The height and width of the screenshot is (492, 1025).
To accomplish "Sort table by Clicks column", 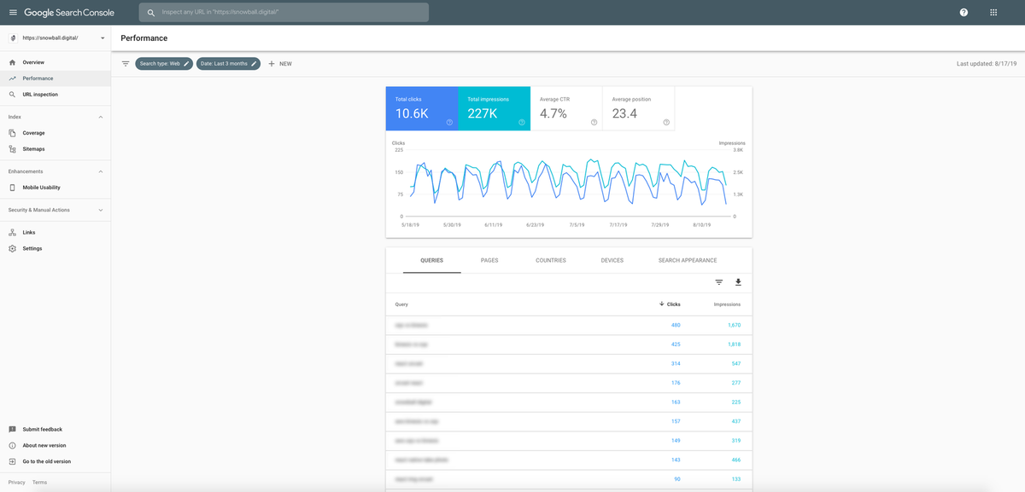I will [x=671, y=304].
